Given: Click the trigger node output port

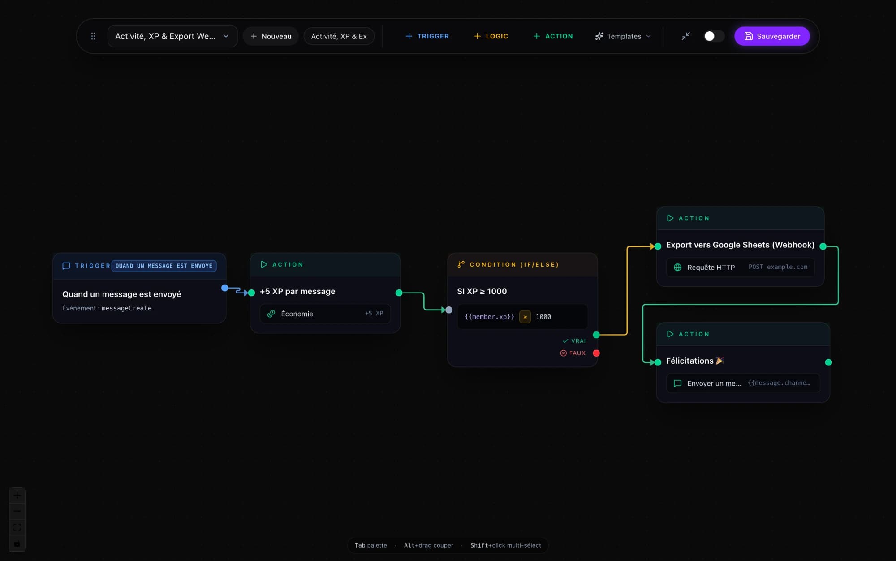Looking at the screenshot, I should tap(225, 288).
